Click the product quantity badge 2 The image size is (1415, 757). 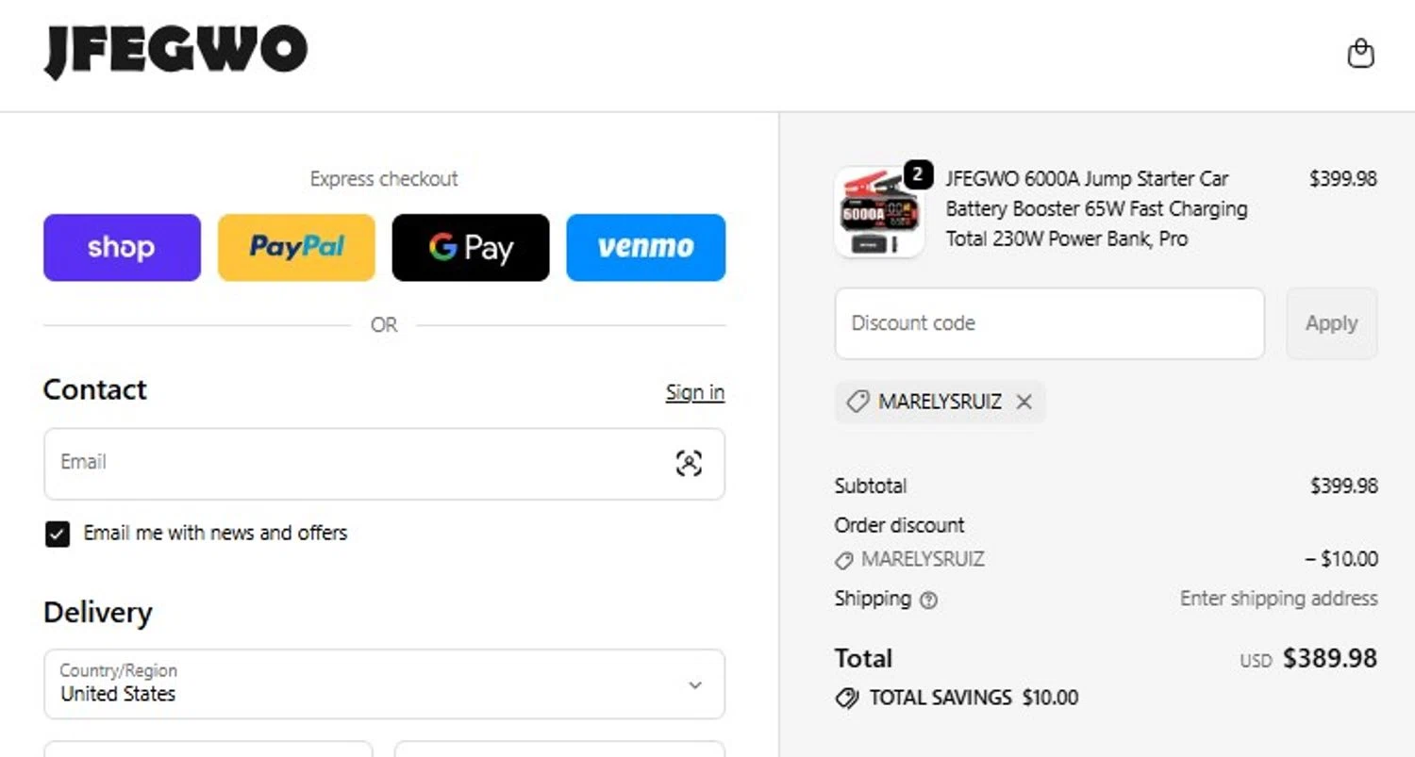point(919,174)
